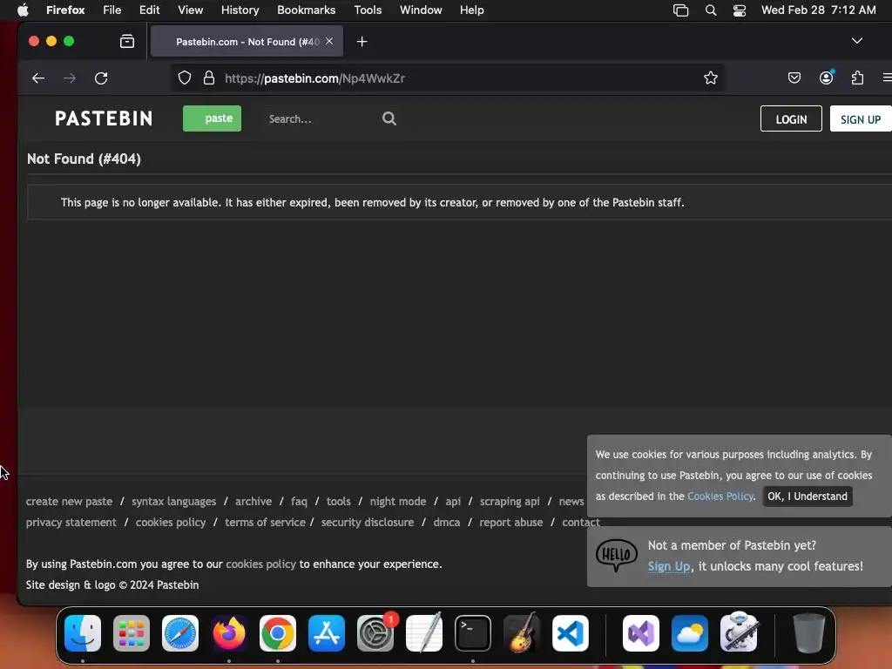
Task: Open App Store from the Dock
Action: click(x=327, y=632)
